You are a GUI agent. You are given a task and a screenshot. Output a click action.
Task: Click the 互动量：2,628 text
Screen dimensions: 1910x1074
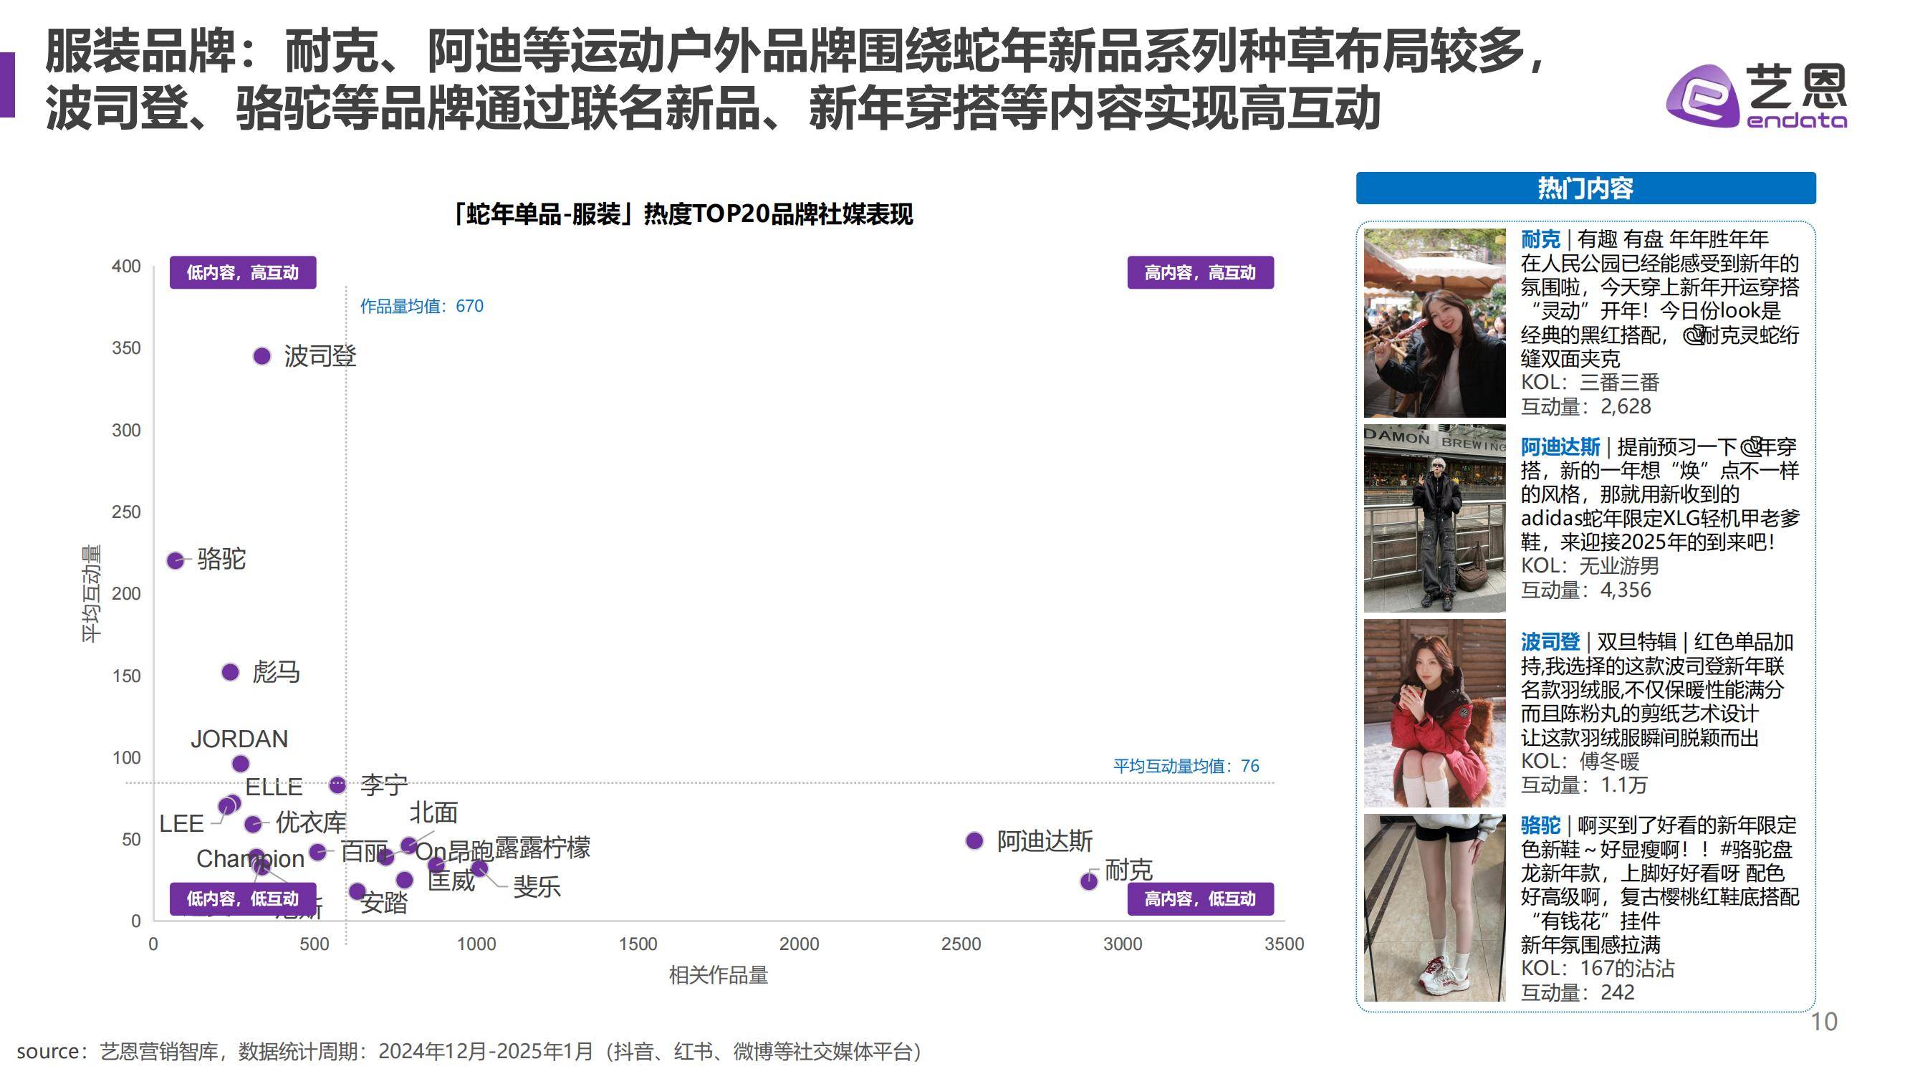pyautogui.click(x=1586, y=406)
